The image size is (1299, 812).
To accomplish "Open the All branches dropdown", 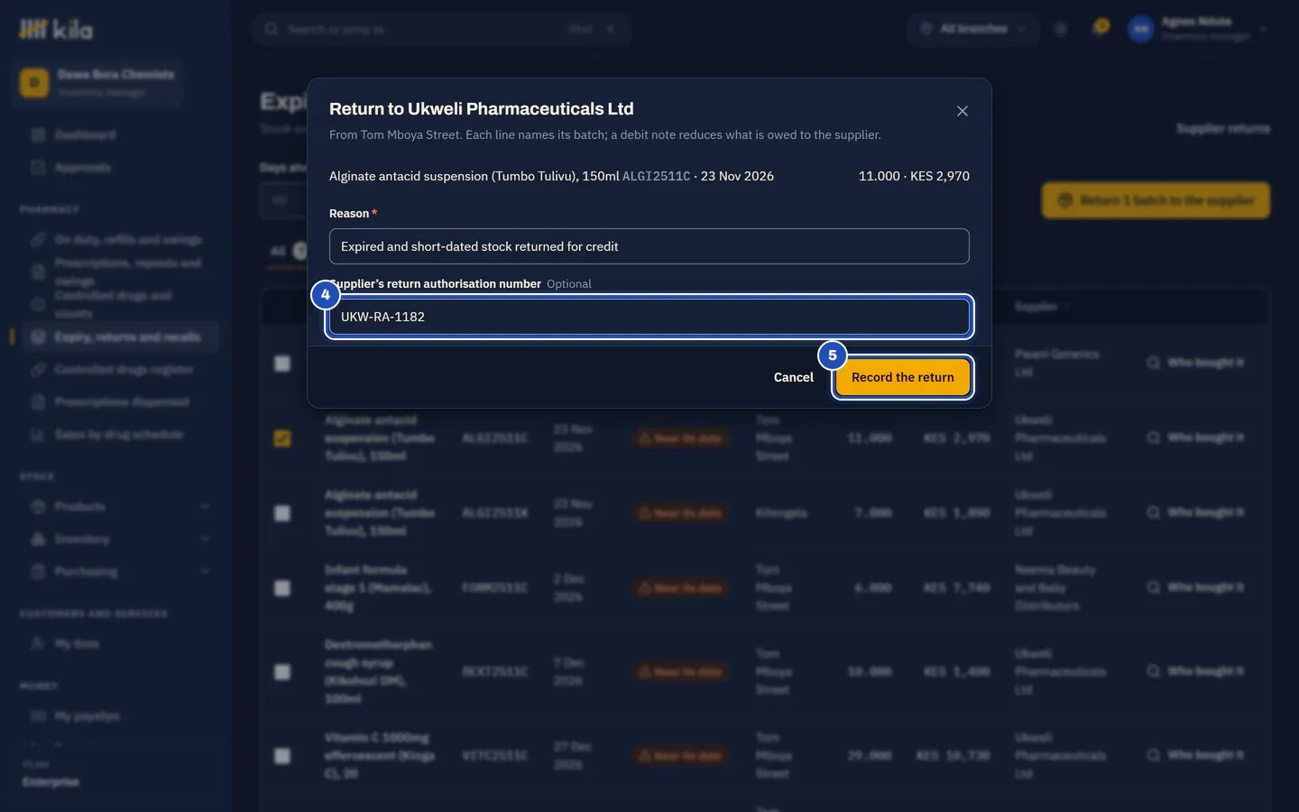I will (973, 30).
